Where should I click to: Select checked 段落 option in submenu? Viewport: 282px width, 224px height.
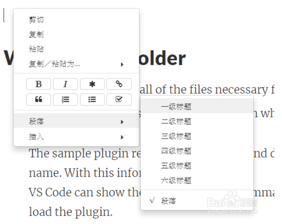(x=197, y=201)
